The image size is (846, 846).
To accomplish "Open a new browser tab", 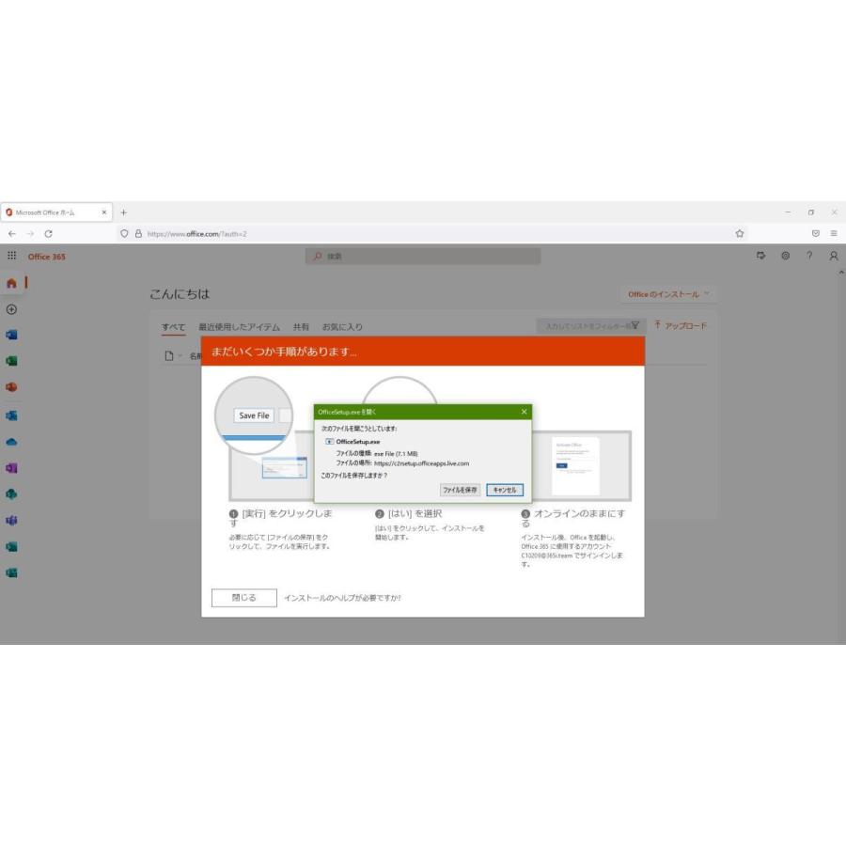I will (x=123, y=212).
